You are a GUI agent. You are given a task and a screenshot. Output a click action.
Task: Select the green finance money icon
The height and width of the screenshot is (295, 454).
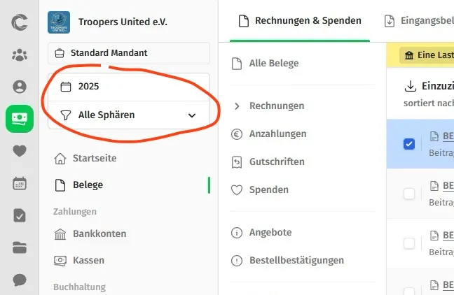click(20, 119)
